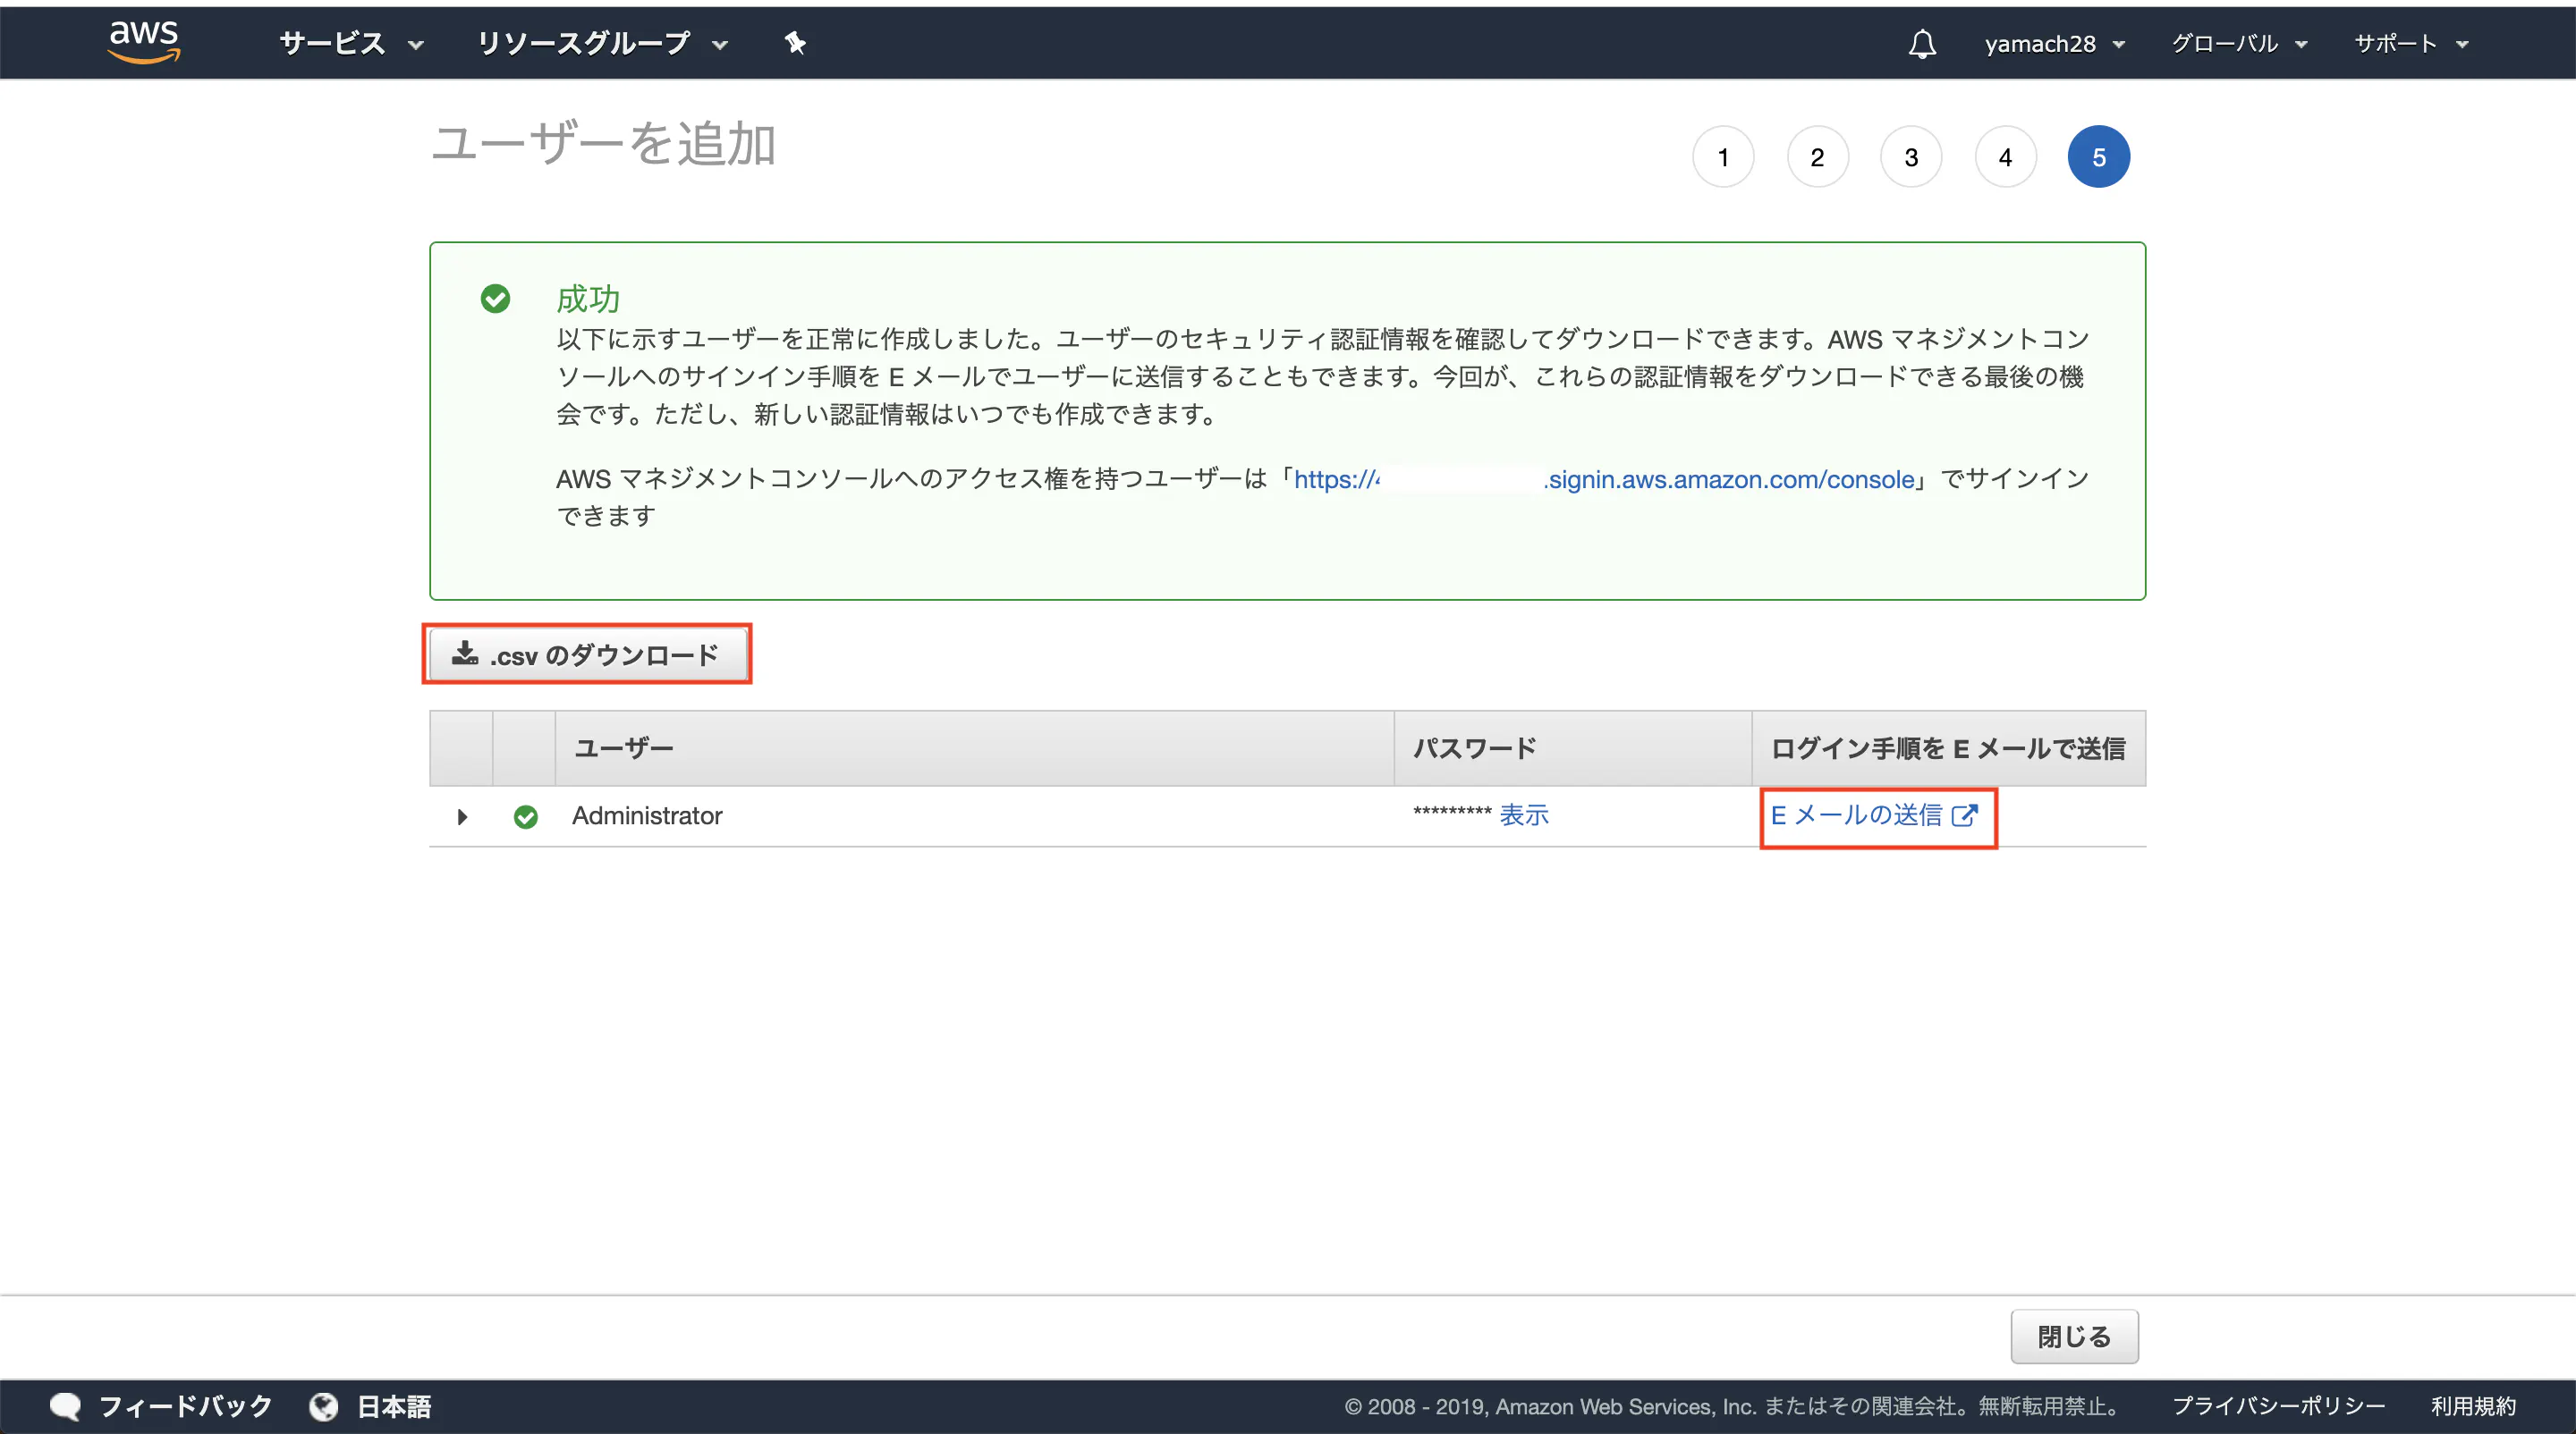This screenshot has height=1434, width=2576.
Task: Show the password via 表示 link
Action: (x=1523, y=815)
